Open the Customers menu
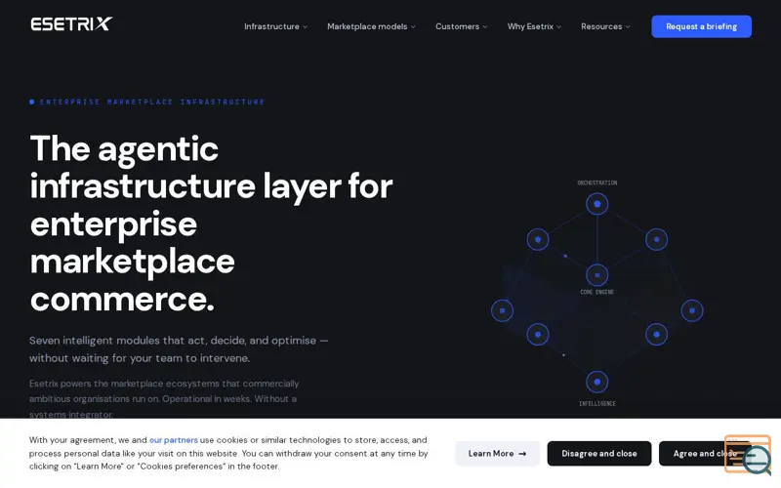The image size is (781, 488). pyautogui.click(x=461, y=26)
